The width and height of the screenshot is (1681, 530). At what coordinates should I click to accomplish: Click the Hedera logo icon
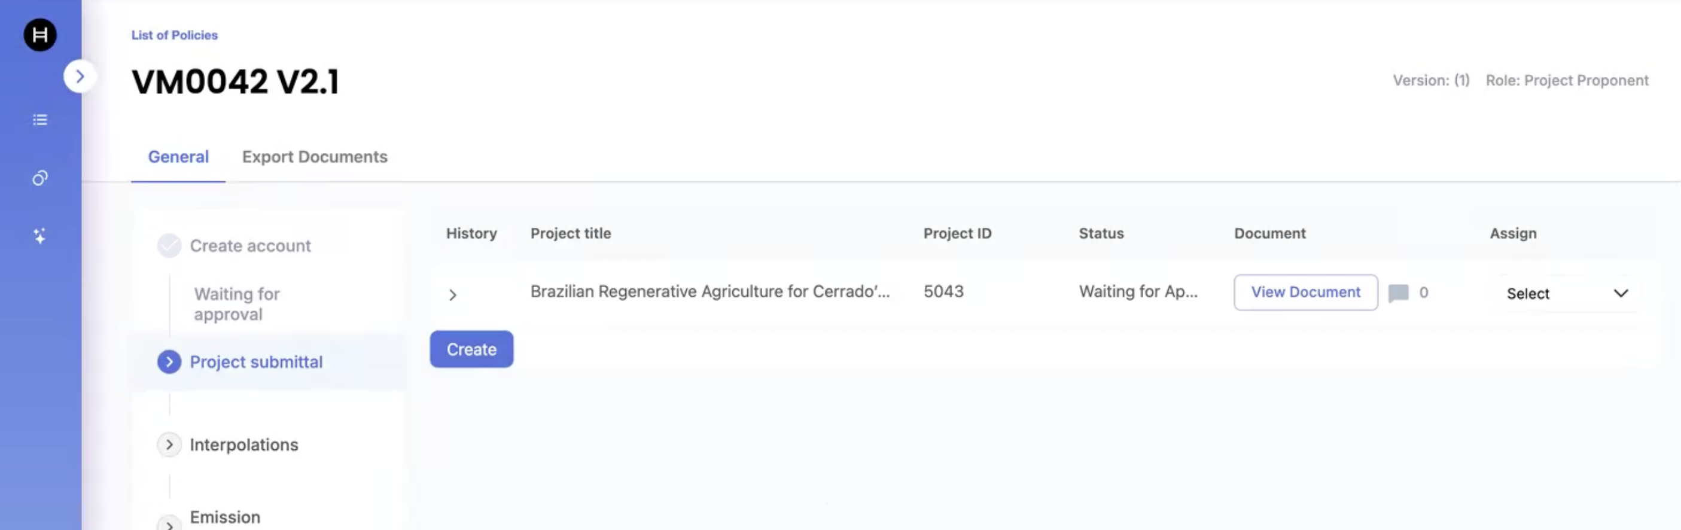(x=40, y=35)
